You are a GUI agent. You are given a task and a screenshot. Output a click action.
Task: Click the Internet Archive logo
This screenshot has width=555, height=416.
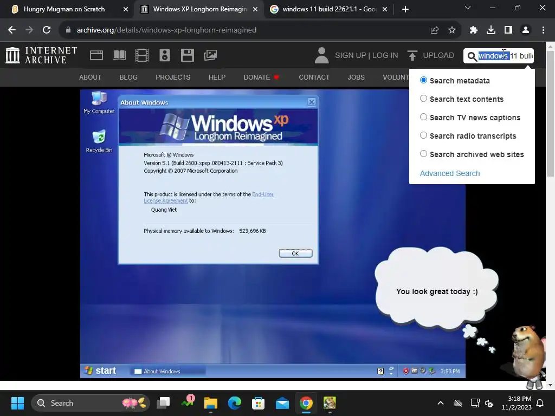coord(41,55)
